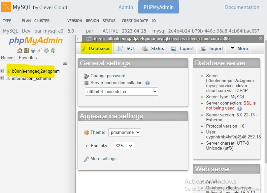Click the 2023-04-28 creation date value
This screenshot has height=193, width=267.
tap(134, 31)
